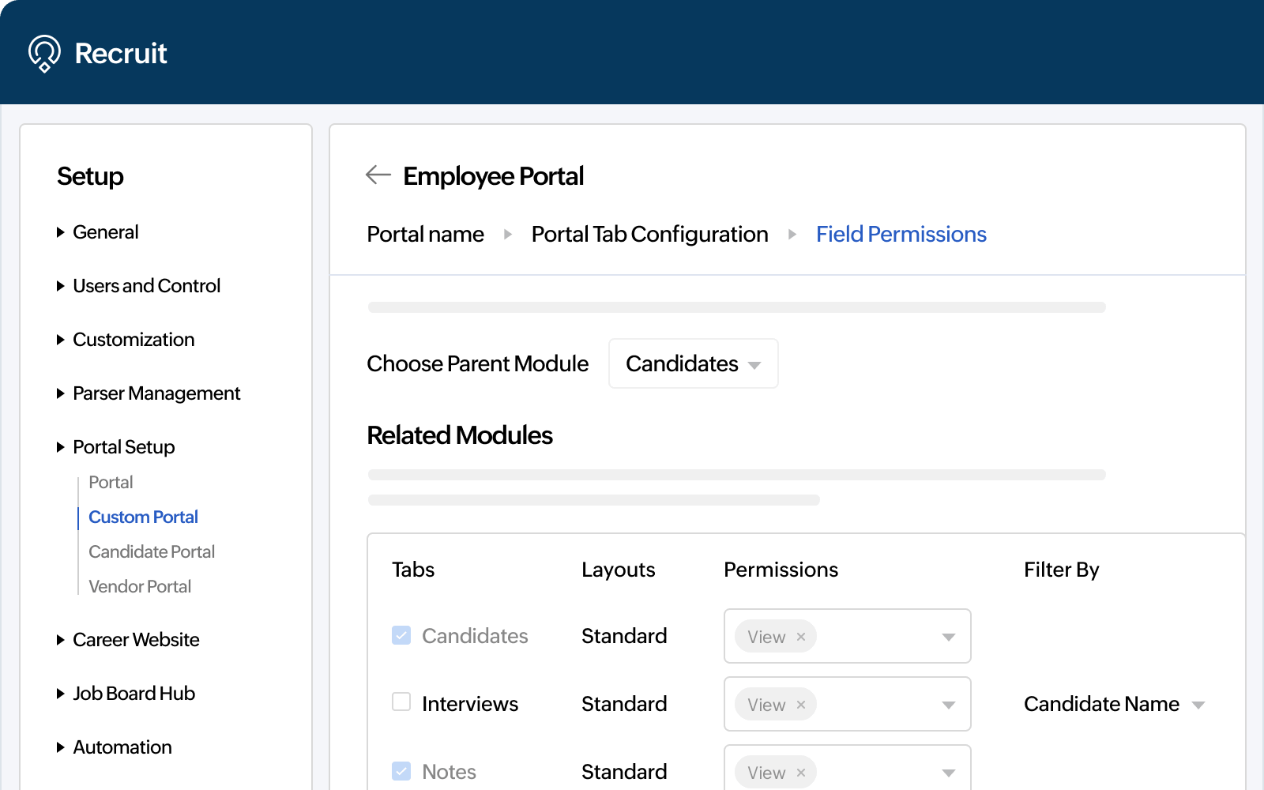Uncheck the Candidates tab checkbox
1264x790 pixels.
click(401, 634)
